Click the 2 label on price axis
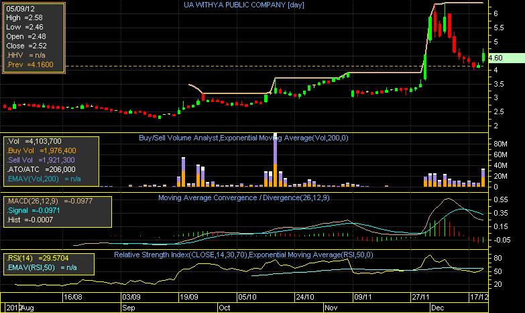 coord(495,126)
